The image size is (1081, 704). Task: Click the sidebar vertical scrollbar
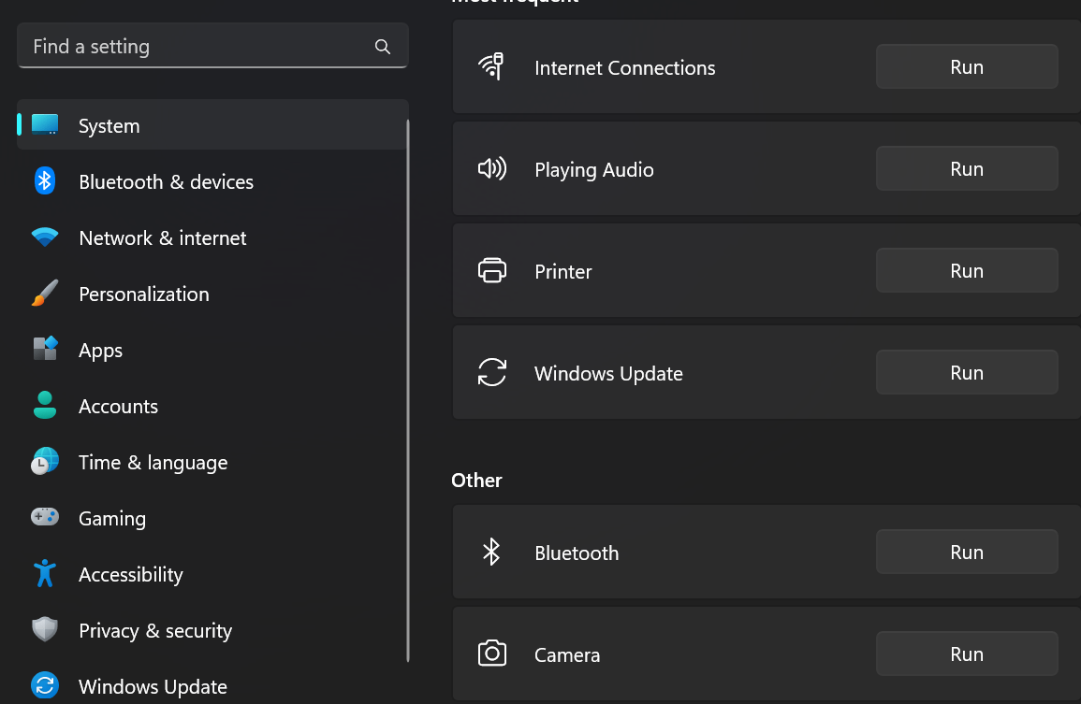[407, 391]
